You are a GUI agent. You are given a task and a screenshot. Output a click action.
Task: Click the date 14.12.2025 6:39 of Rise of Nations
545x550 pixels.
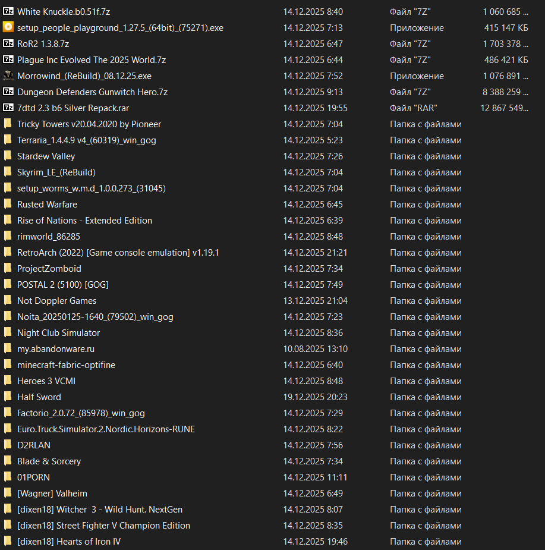point(313,221)
